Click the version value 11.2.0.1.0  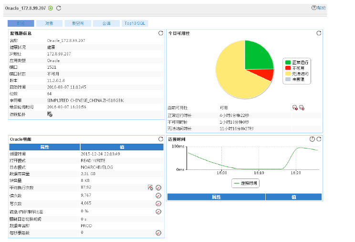point(56,80)
